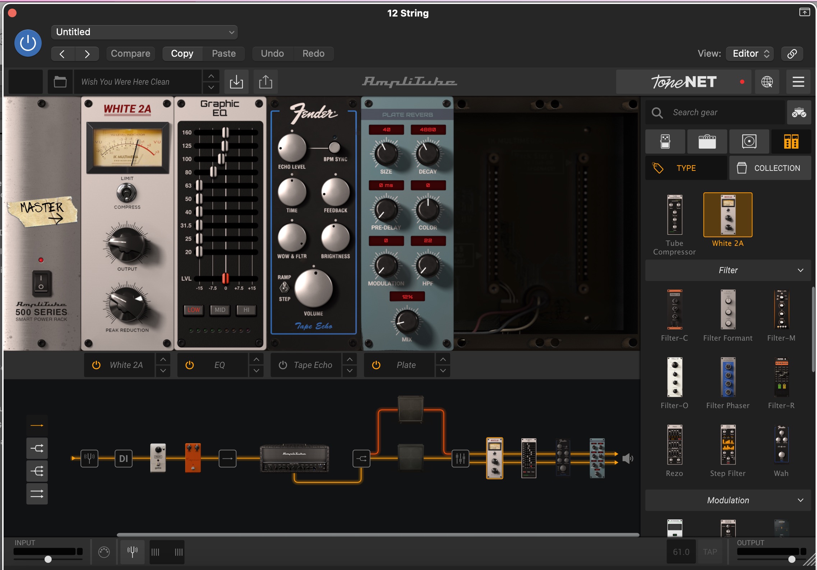Screen dimensions: 817x570
Task: Toggle the plugin power bypass button
Action: click(28, 43)
